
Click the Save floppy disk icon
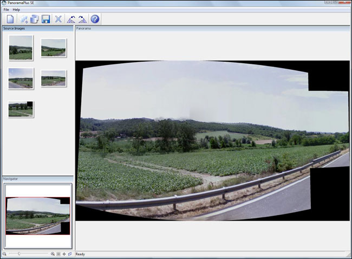click(45, 19)
